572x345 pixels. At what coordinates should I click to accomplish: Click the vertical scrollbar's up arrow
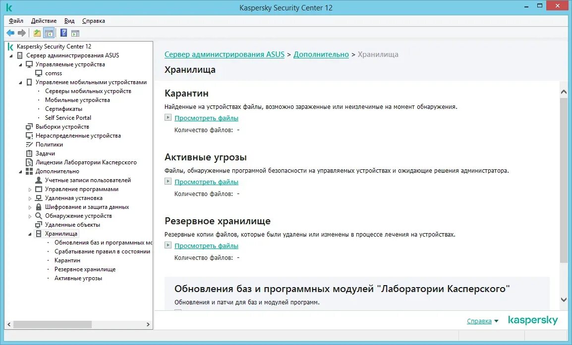click(x=564, y=92)
